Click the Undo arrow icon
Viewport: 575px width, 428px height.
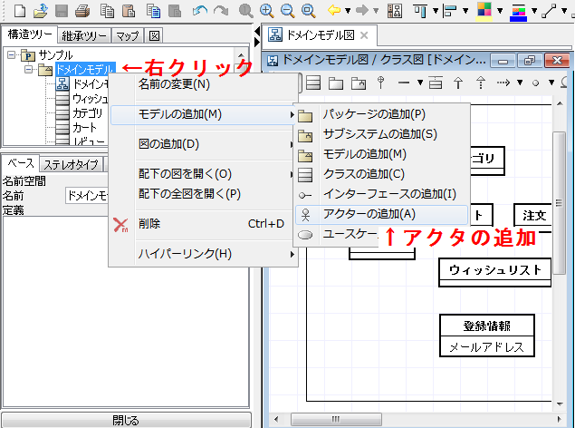pyautogui.click(x=200, y=11)
